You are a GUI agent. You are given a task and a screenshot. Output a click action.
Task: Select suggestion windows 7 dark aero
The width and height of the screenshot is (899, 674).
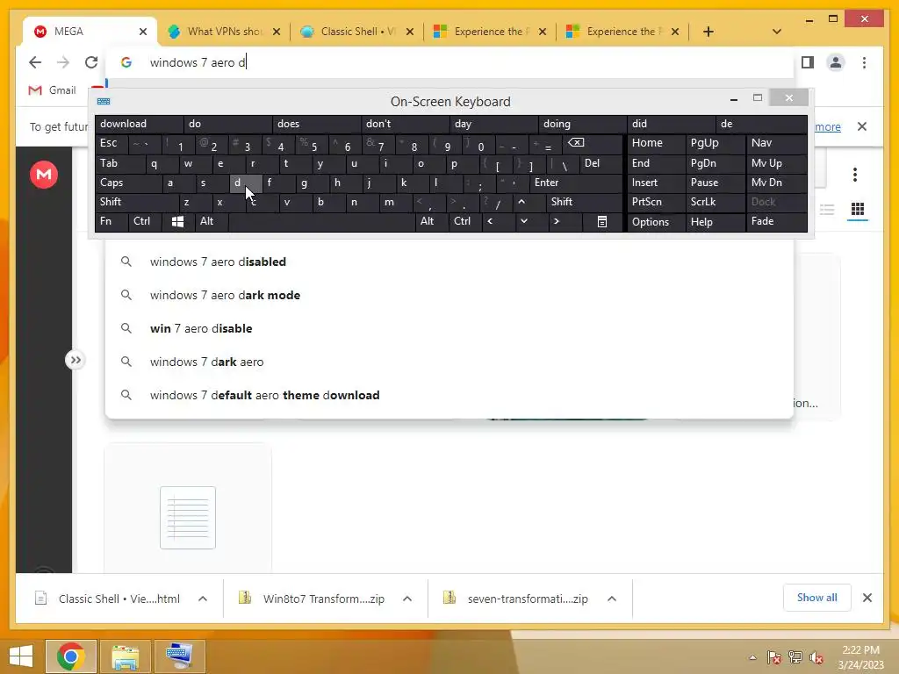click(x=449, y=362)
